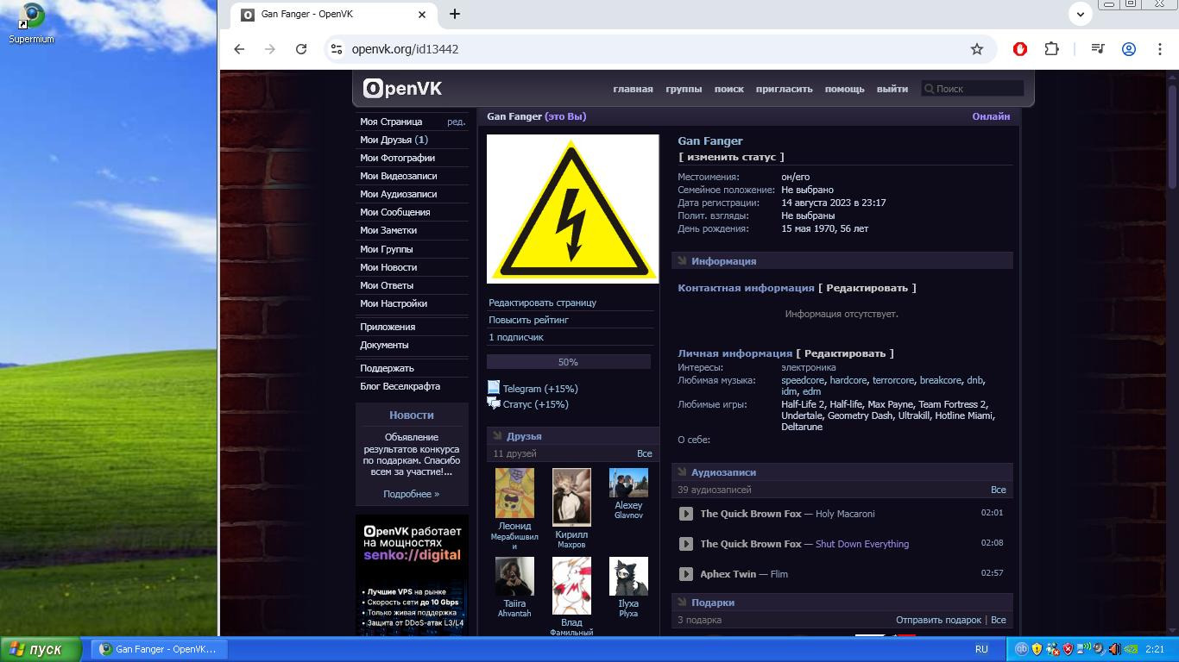Click ред. next to Моя Страница
The image size is (1179, 662).
tap(456, 122)
